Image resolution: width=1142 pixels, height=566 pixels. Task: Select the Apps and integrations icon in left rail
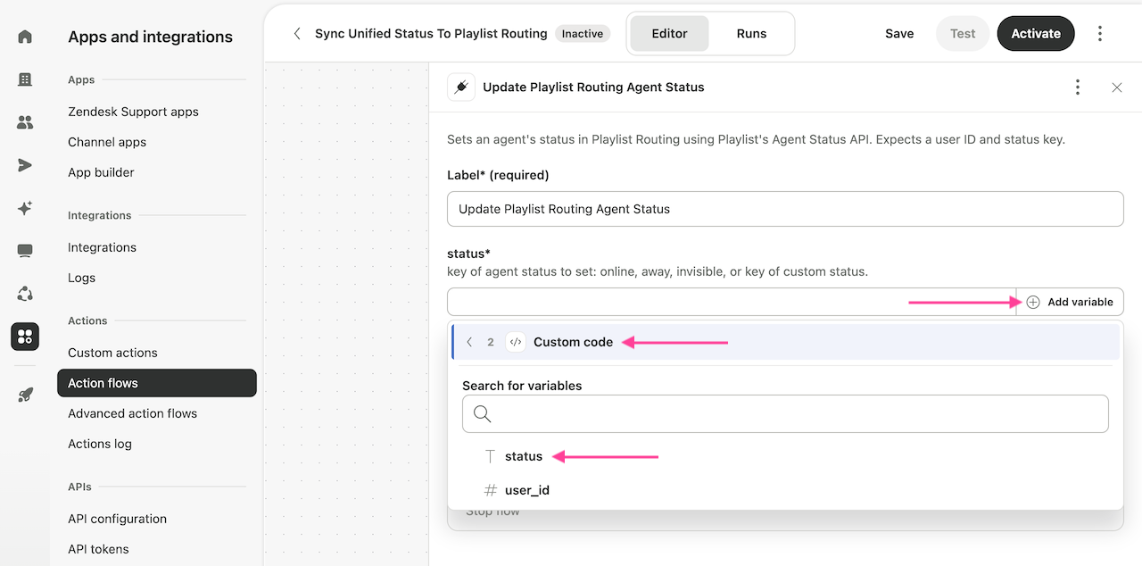[25, 337]
